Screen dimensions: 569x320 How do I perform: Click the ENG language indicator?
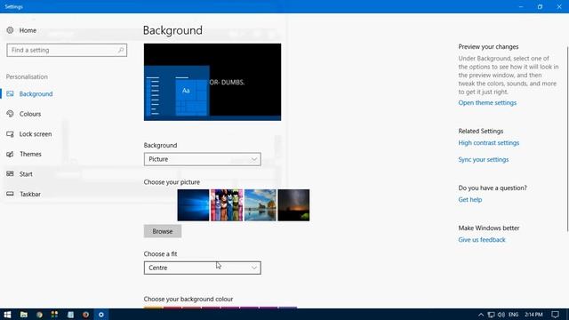click(513, 315)
